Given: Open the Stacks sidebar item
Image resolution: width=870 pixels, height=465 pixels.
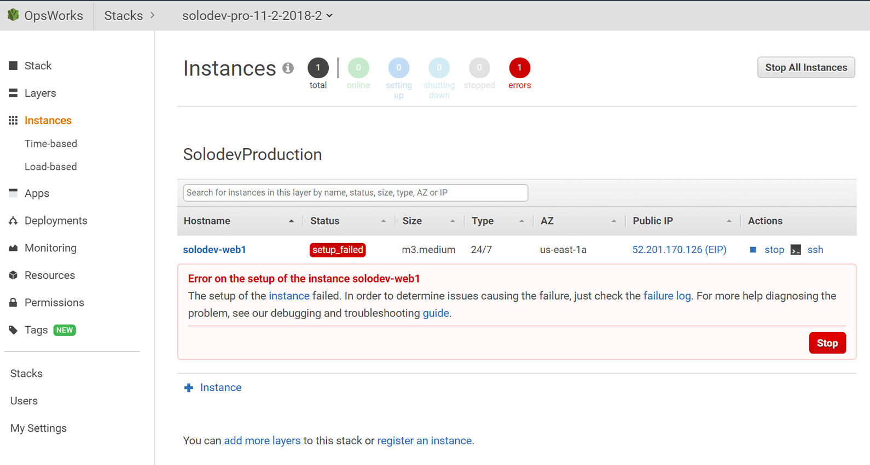Looking at the screenshot, I should click(x=26, y=374).
